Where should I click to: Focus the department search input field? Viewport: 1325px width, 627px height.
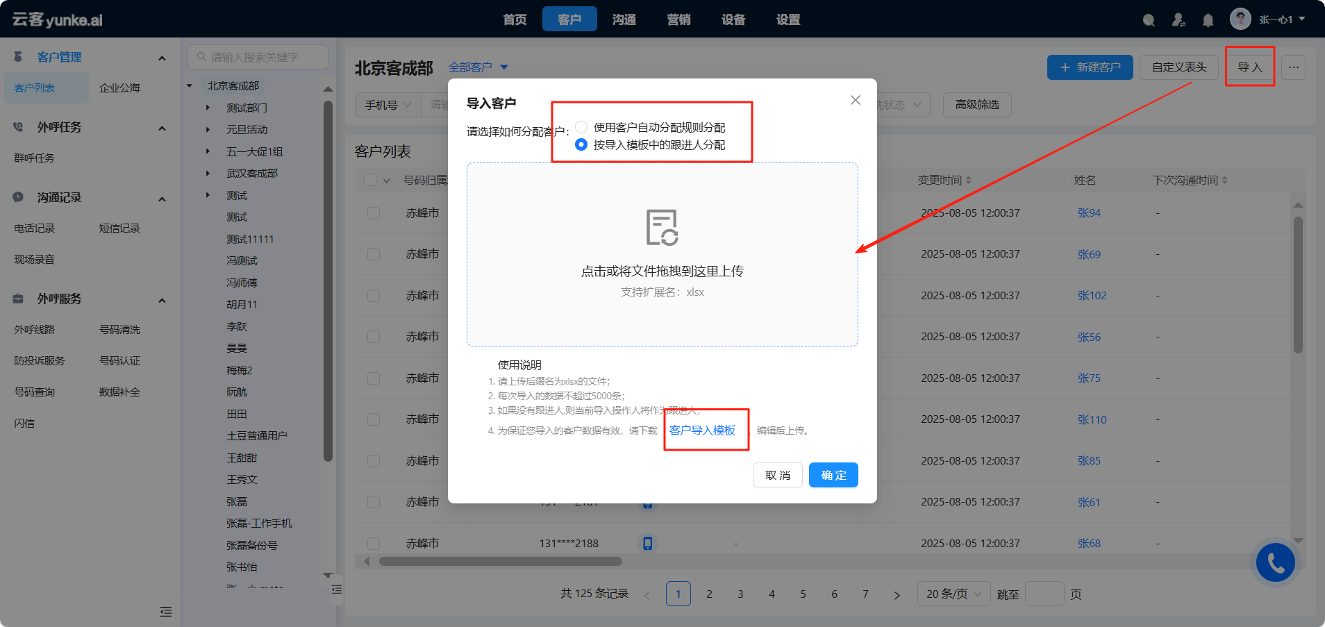coord(258,57)
